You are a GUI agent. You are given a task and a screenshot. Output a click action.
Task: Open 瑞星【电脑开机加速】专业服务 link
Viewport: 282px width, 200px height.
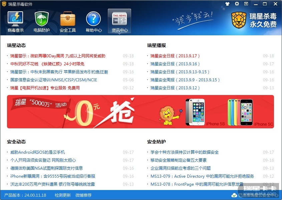click(x=45, y=88)
